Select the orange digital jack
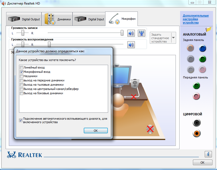 pos(196,133)
